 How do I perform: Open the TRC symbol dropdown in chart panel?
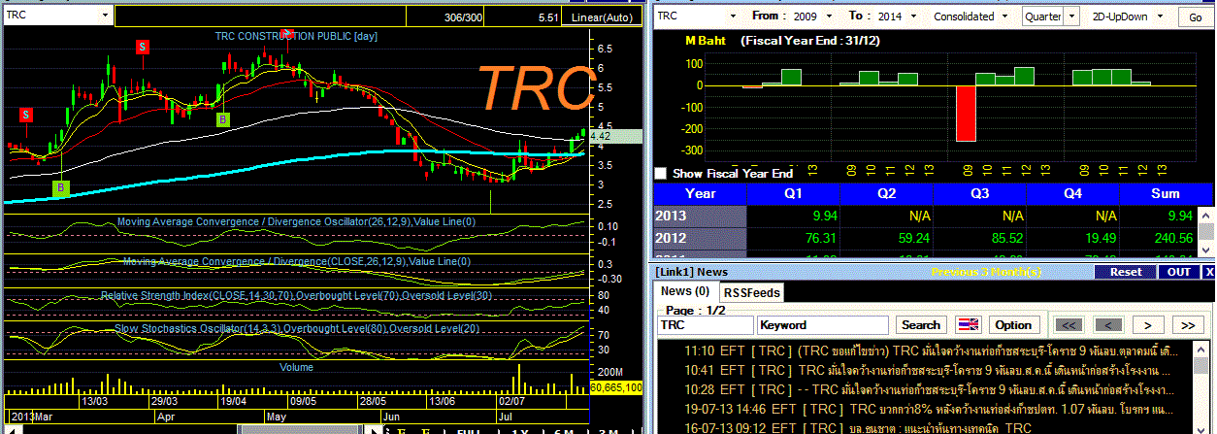coord(106,17)
